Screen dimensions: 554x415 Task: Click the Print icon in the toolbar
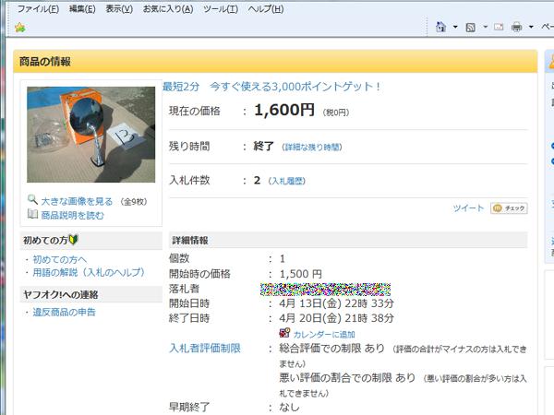coord(517,27)
